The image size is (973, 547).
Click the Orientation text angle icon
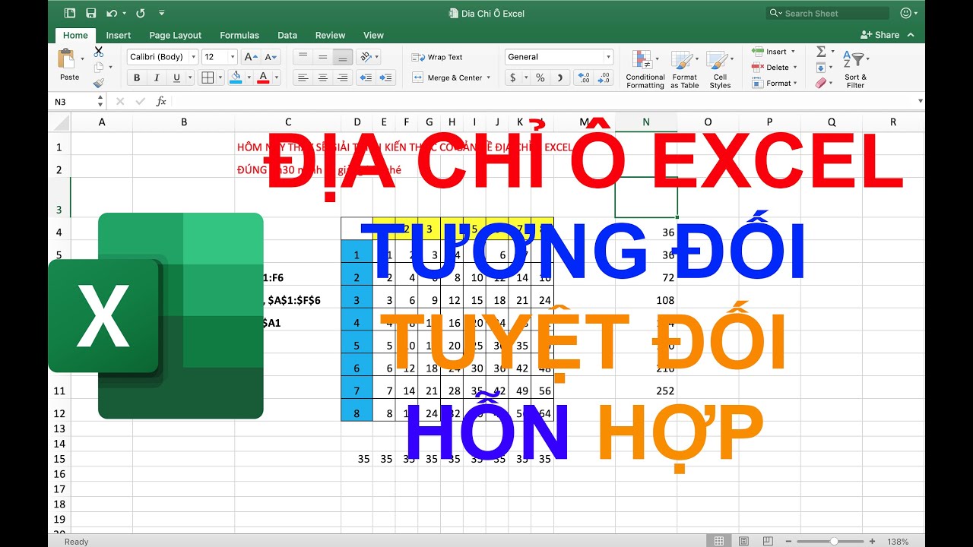pos(366,57)
